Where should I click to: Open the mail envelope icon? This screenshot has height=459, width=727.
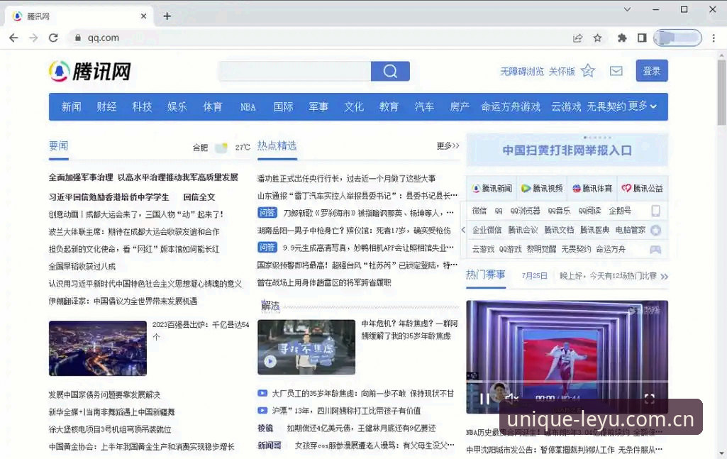point(616,71)
